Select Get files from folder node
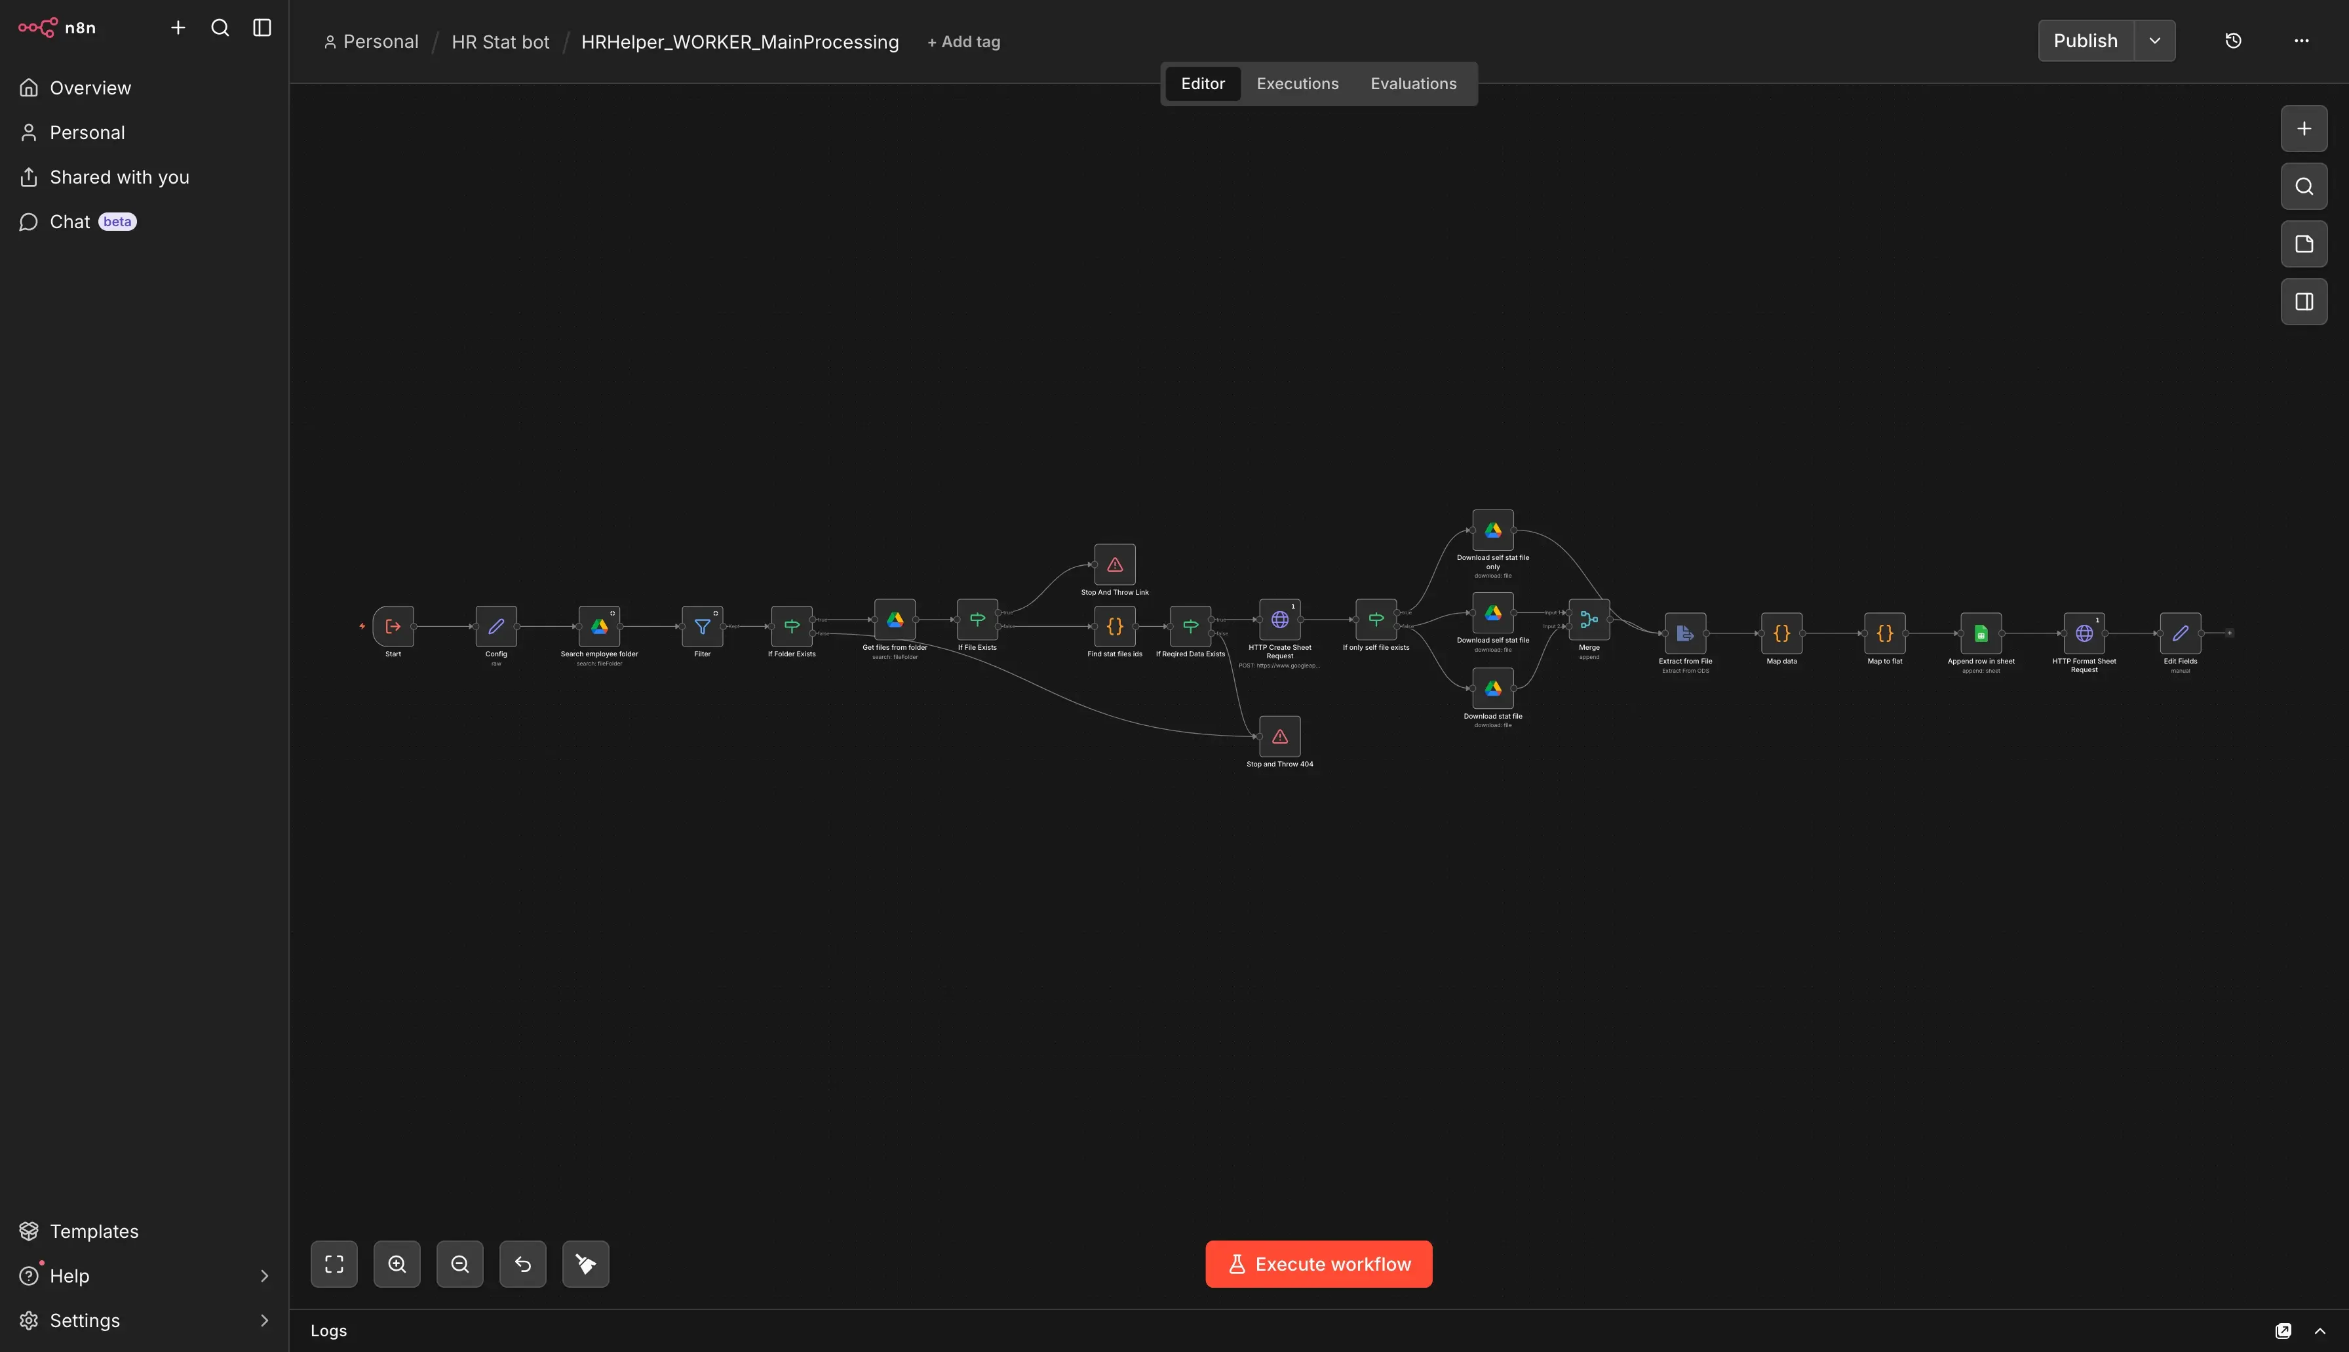Image resolution: width=2349 pixels, height=1352 pixels. pos(895,620)
